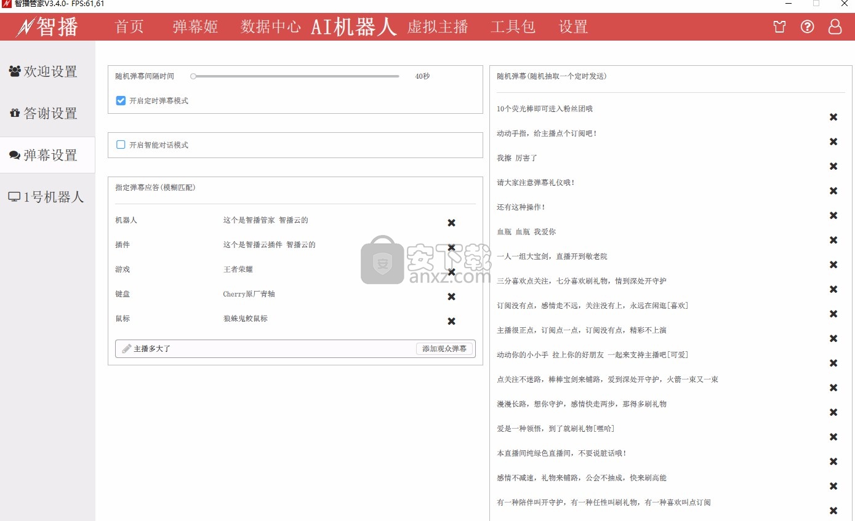Screen dimensions: 855x521
Task: Enable 开启智能对话模式 checkbox
Action: (121, 145)
